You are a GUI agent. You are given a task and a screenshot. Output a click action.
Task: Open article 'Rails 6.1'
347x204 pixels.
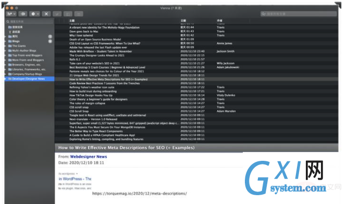(75, 59)
